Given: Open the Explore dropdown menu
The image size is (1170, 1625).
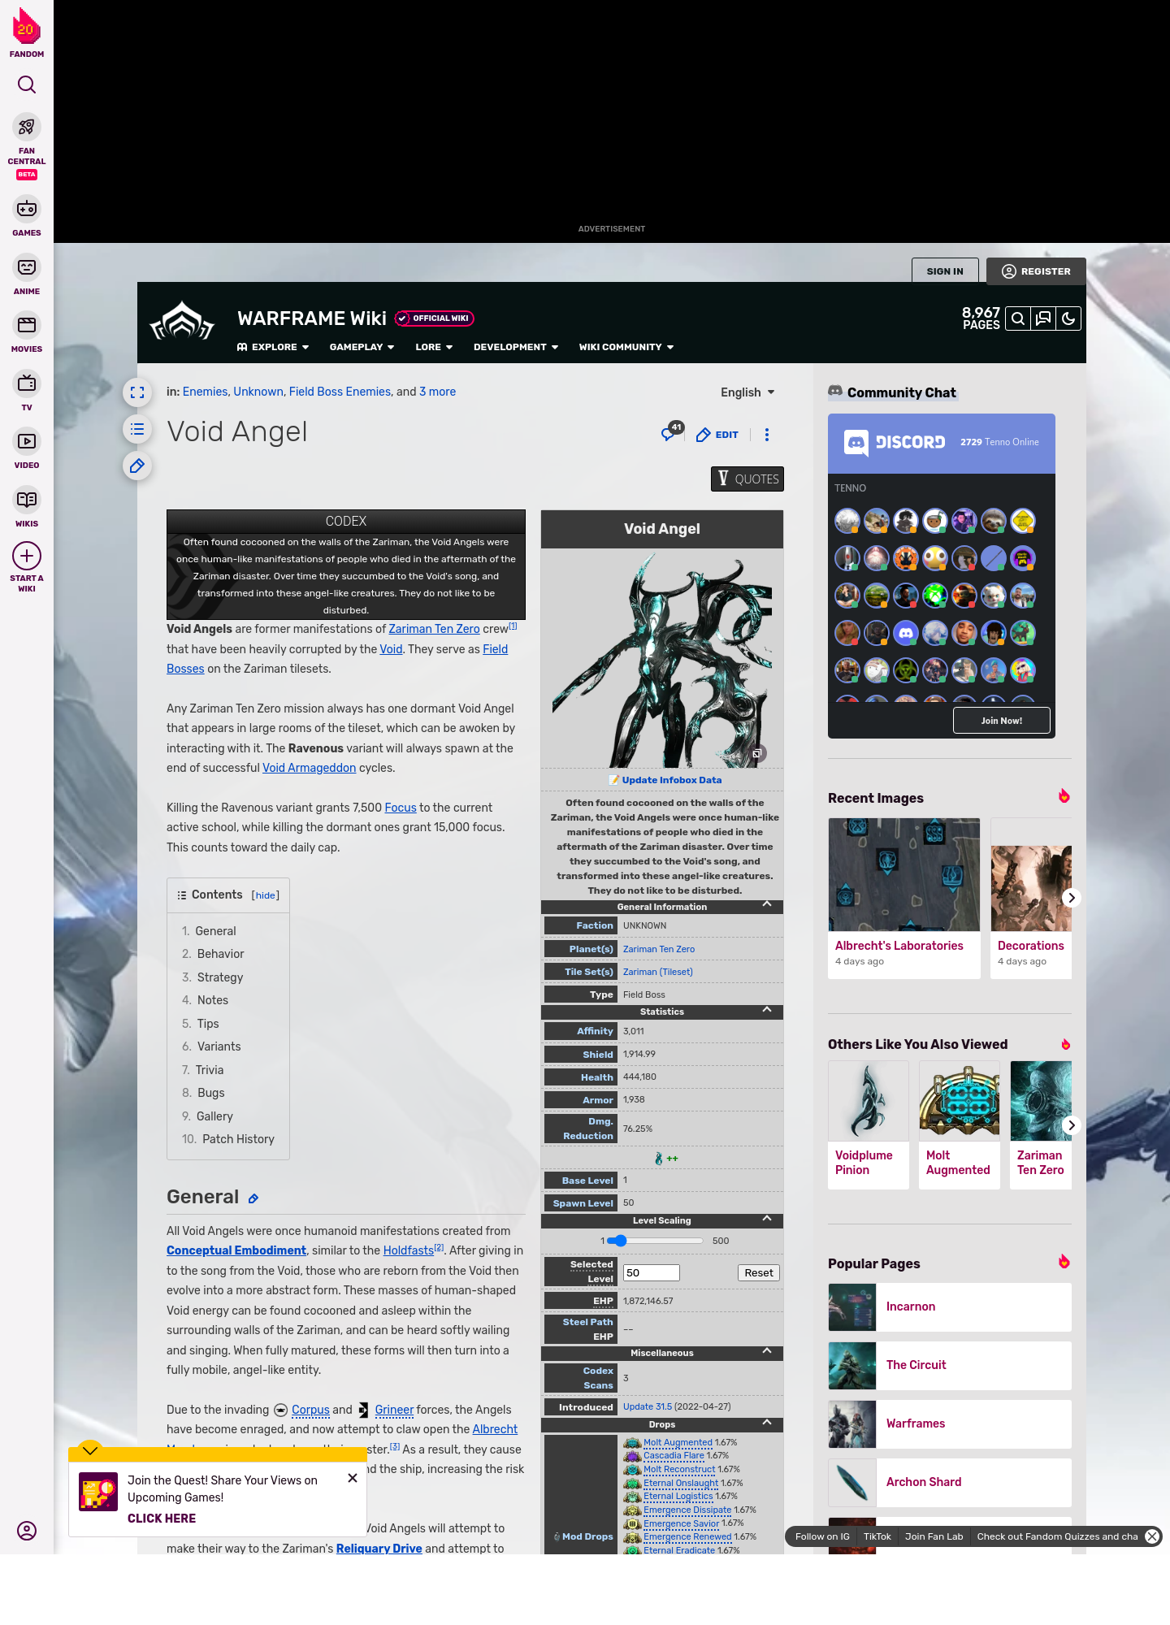Looking at the screenshot, I should (x=273, y=347).
